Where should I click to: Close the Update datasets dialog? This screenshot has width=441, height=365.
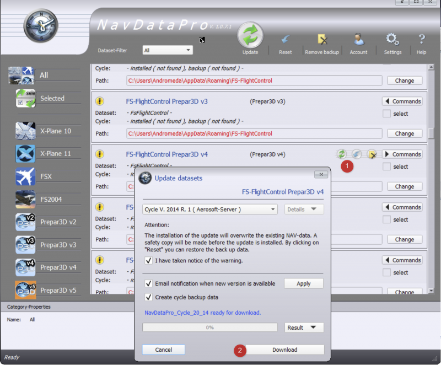click(x=321, y=174)
